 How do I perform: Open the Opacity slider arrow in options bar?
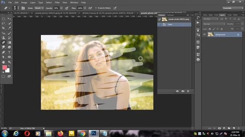tap(61, 8)
